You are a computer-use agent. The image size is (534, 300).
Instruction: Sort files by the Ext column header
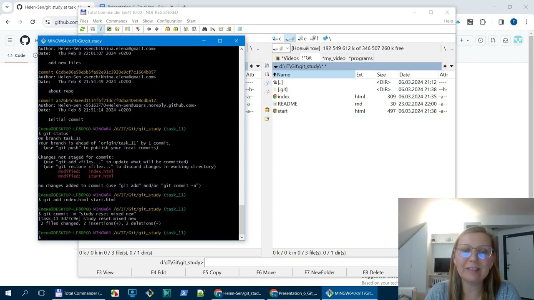pyautogui.click(x=365, y=75)
